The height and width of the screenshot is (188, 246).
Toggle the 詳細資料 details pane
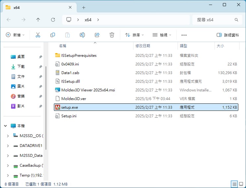click(228, 35)
